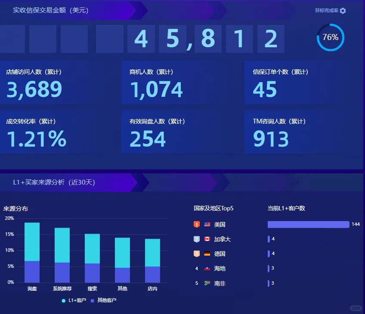Click the 南非 customer count bar

coord(269,283)
